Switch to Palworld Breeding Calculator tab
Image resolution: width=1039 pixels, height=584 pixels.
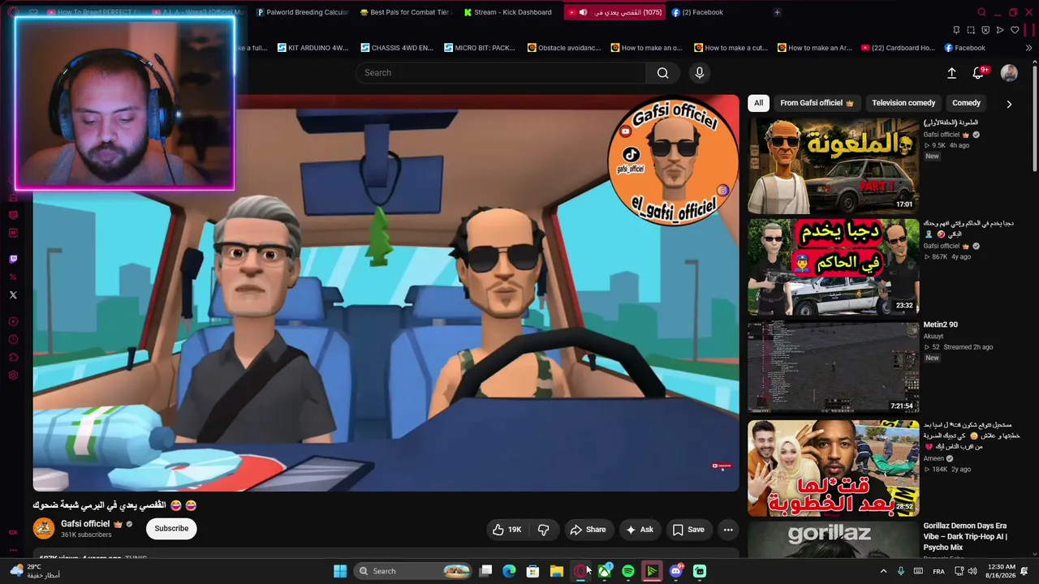302,12
